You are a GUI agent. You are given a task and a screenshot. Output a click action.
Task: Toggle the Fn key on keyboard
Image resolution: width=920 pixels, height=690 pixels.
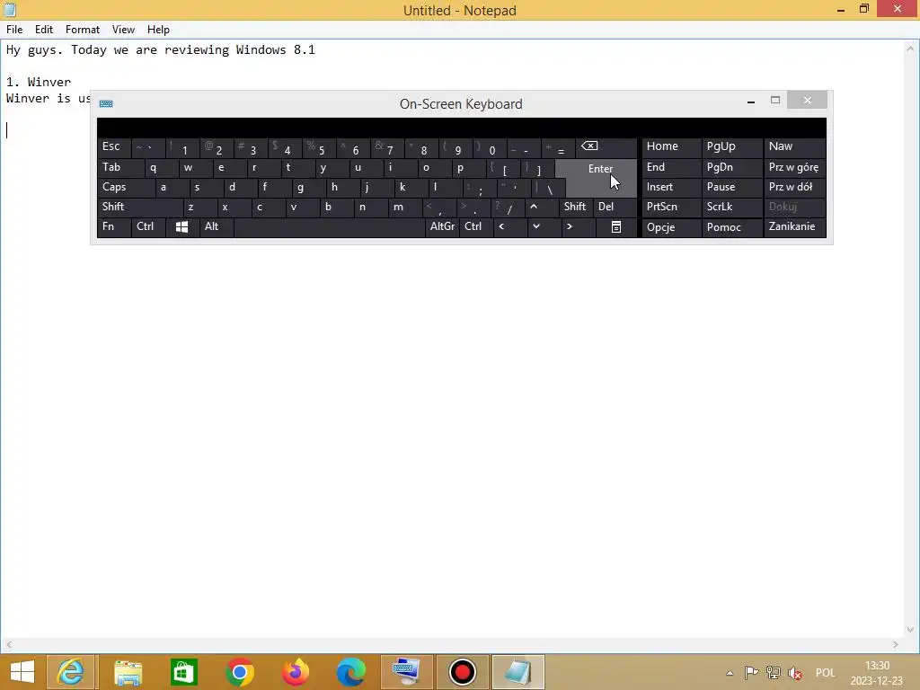click(x=113, y=226)
